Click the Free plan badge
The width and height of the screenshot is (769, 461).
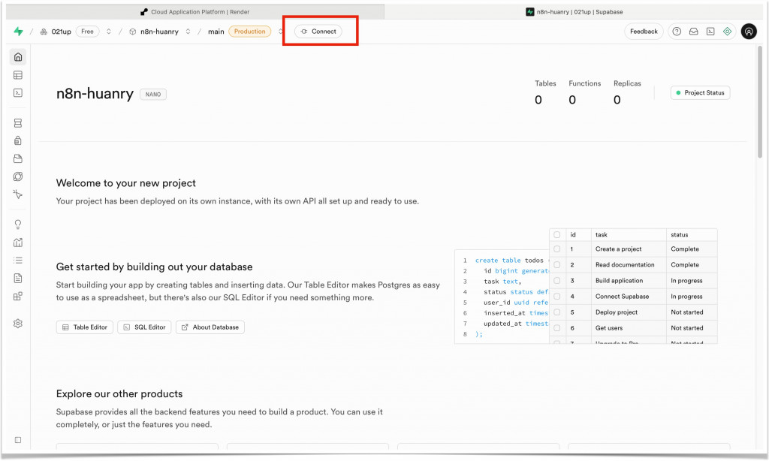(87, 32)
